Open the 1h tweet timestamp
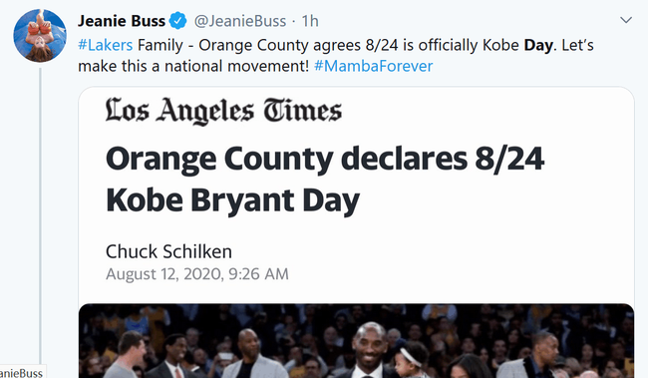The image size is (648, 378). pos(310,21)
